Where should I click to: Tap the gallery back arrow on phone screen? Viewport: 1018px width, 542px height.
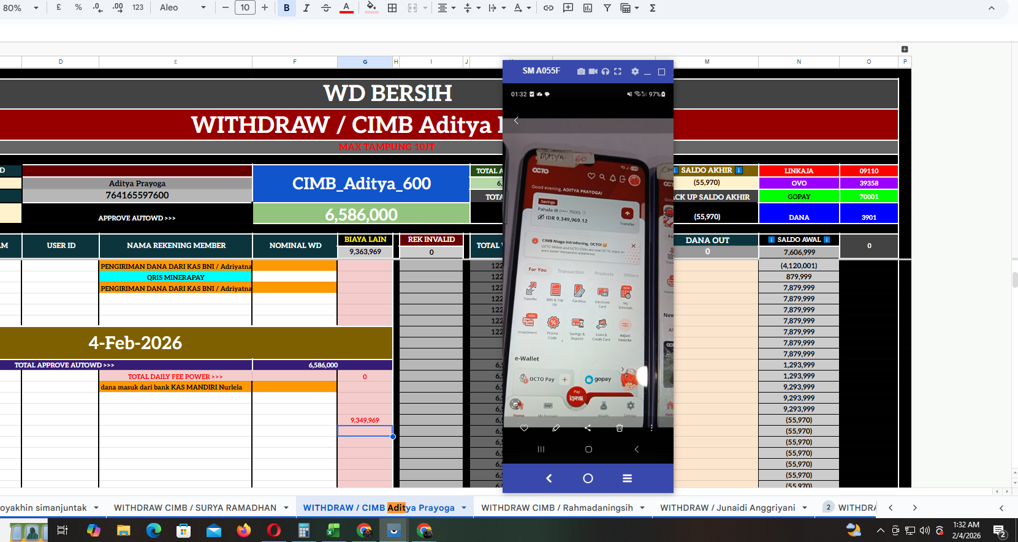pos(516,121)
